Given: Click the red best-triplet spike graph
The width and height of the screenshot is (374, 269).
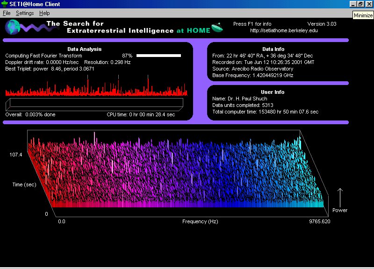Looking at the screenshot, I should [x=96, y=86].
